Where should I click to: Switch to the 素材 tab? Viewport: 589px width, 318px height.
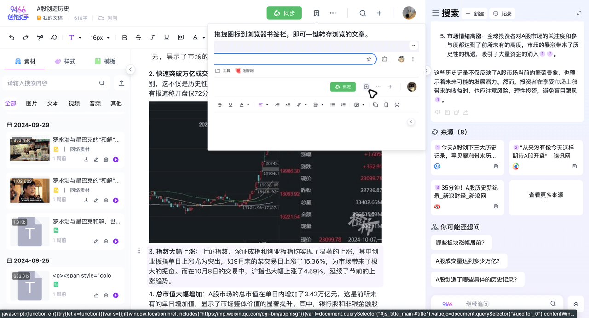(x=25, y=61)
